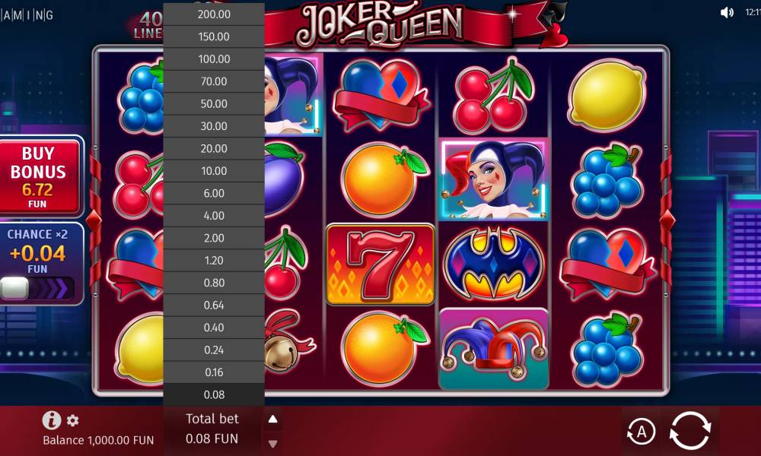Click the bat emblem symbol
Image resolution: width=761 pixels, height=456 pixels.
[494, 264]
